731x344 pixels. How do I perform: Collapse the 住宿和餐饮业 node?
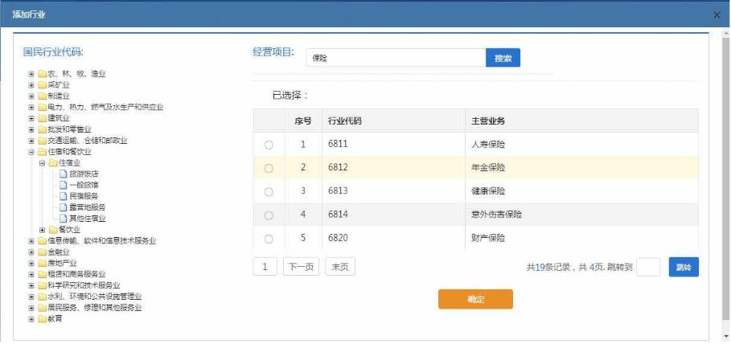point(31,152)
